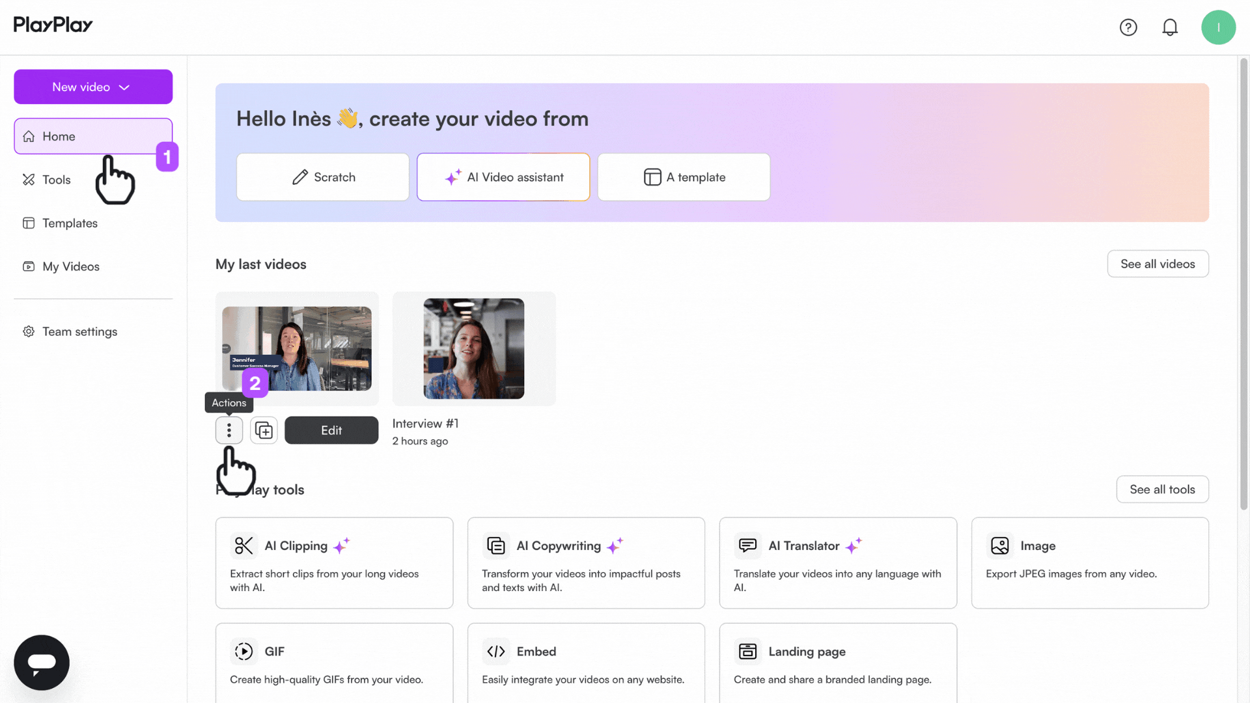The height and width of the screenshot is (703, 1250).
Task: Click the page vertical scrollbar
Action: [x=1243, y=284]
